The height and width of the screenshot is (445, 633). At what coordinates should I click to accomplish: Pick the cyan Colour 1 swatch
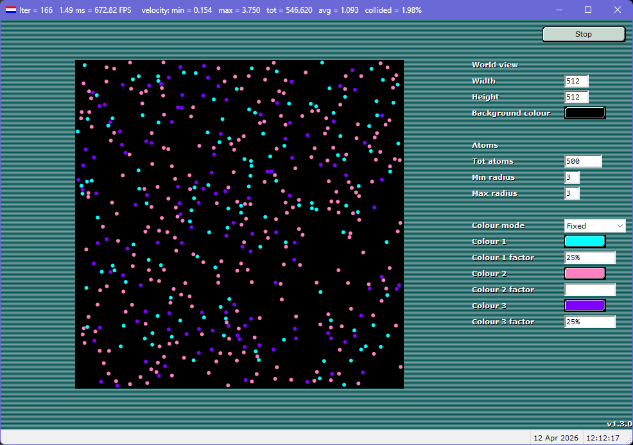coord(584,241)
